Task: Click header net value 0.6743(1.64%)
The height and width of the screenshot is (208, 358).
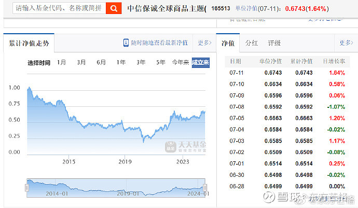Action: coord(307,9)
